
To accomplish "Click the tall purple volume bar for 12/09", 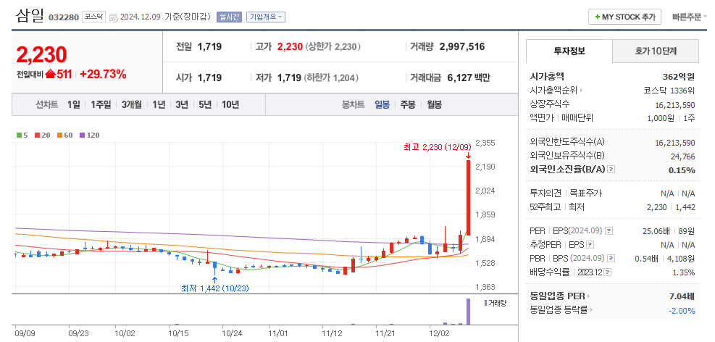I will pyautogui.click(x=468, y=312).
